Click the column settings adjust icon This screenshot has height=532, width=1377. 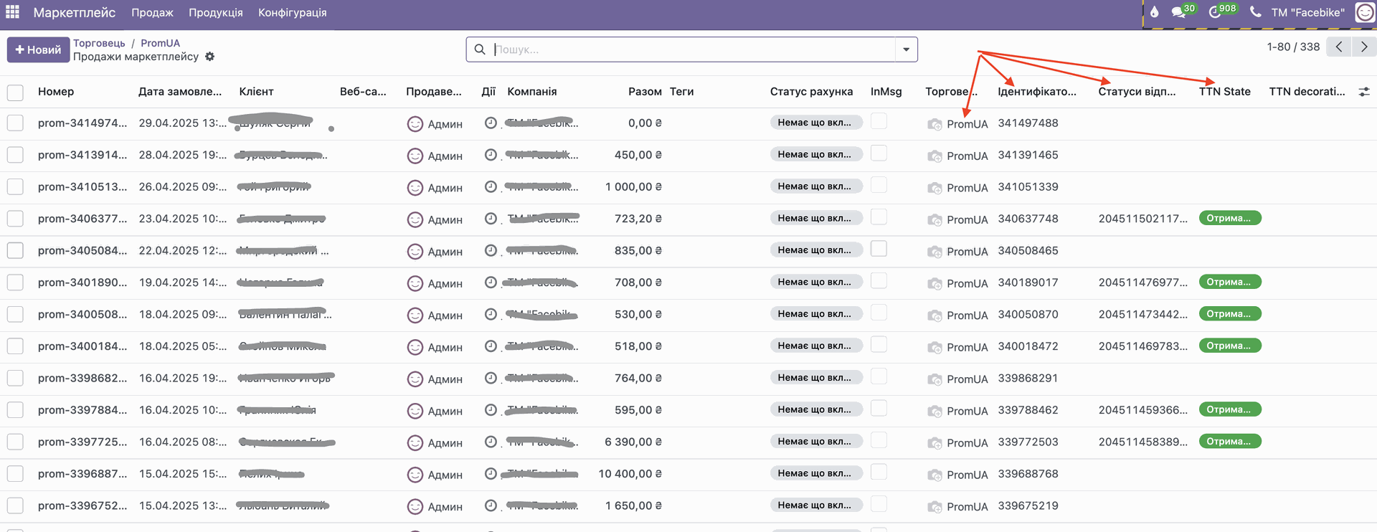pos(1364,92)
